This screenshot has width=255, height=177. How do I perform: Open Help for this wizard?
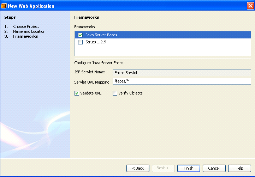pos(239,168)
